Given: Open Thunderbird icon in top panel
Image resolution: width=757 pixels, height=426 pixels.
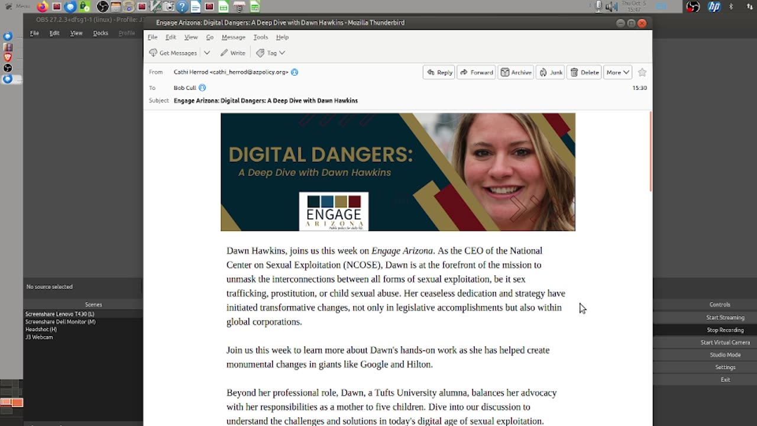Looking at the screenshot, I should [70, 7].
